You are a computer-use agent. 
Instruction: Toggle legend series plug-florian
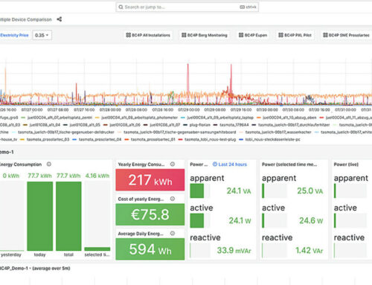point(199,125)
